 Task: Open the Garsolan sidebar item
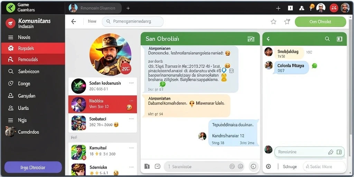pyautogui.click(x=33, y=96)
